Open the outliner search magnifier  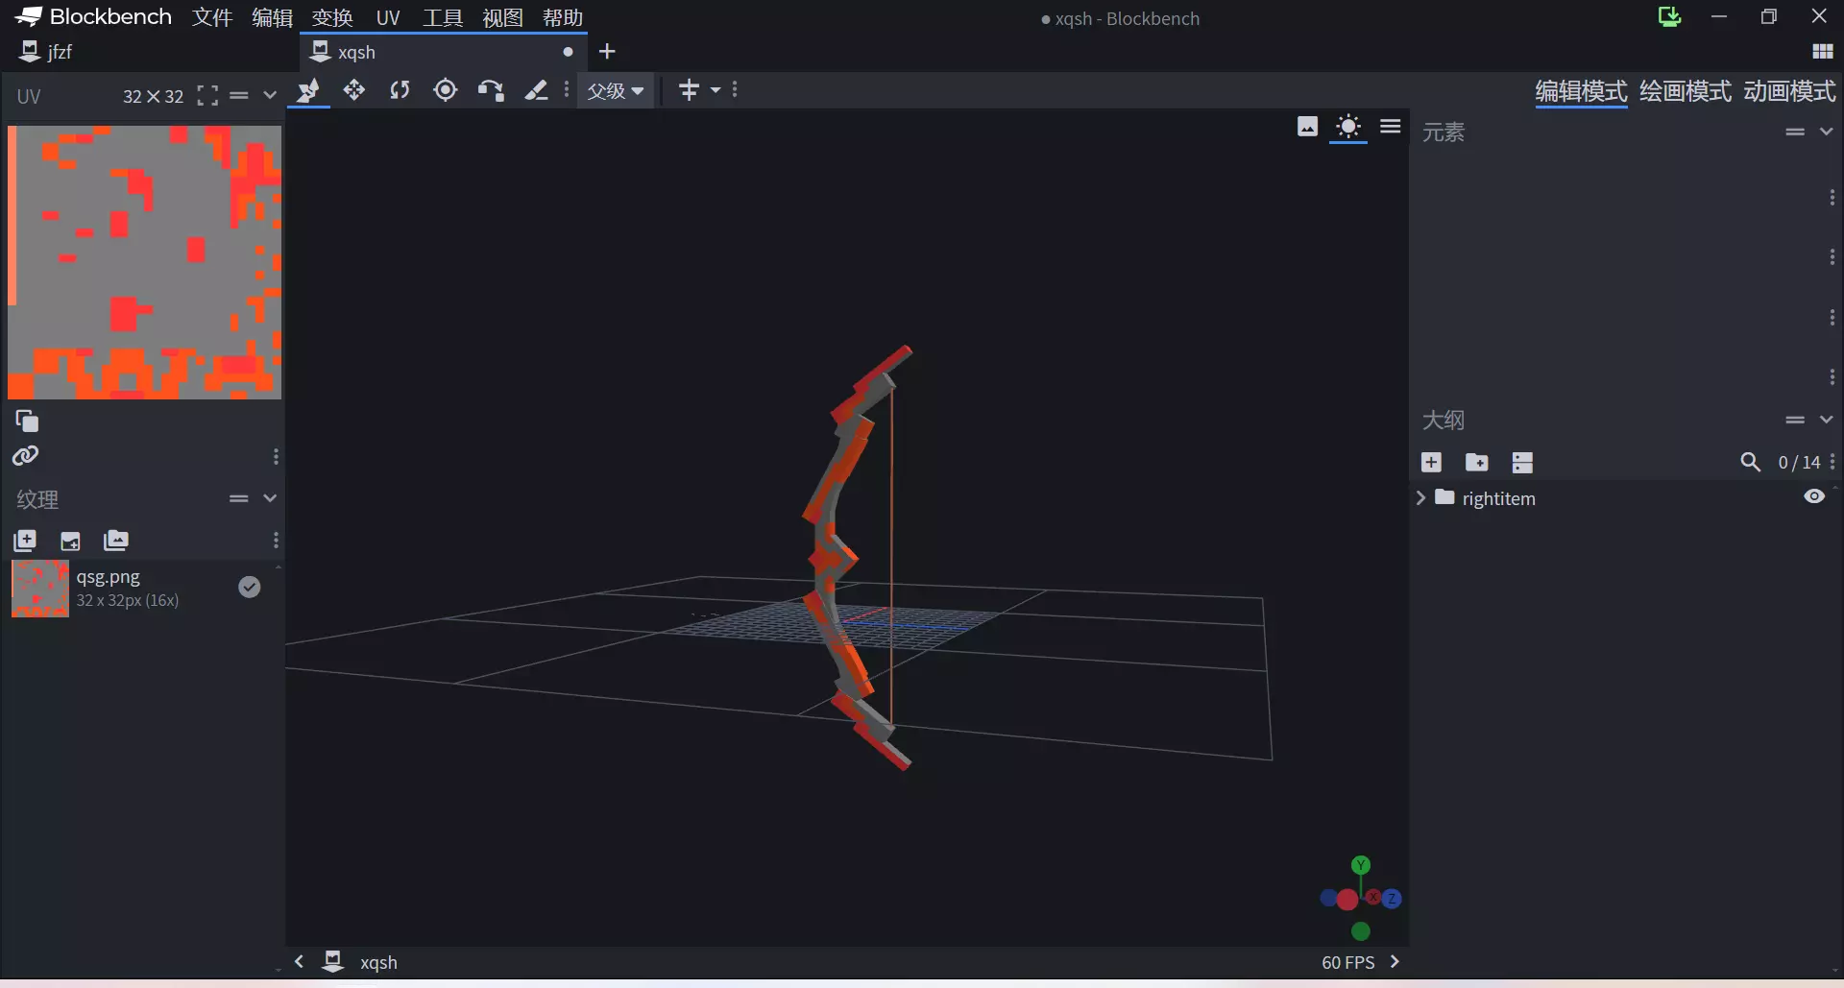(1751, 463)
